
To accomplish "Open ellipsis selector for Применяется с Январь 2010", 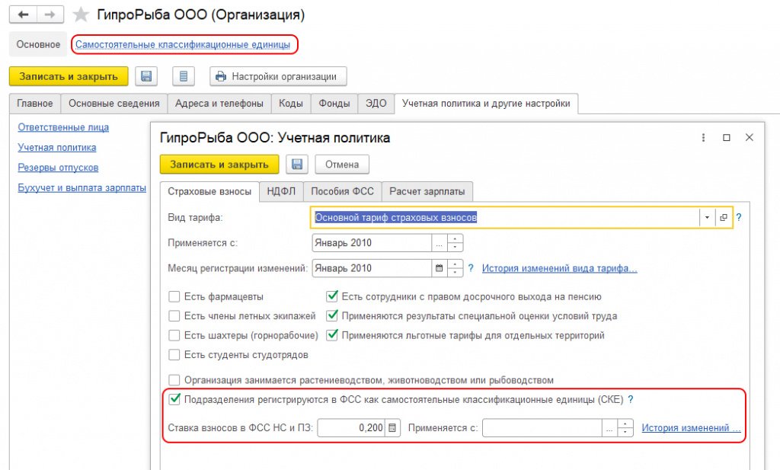I will [x=438, y=243].
